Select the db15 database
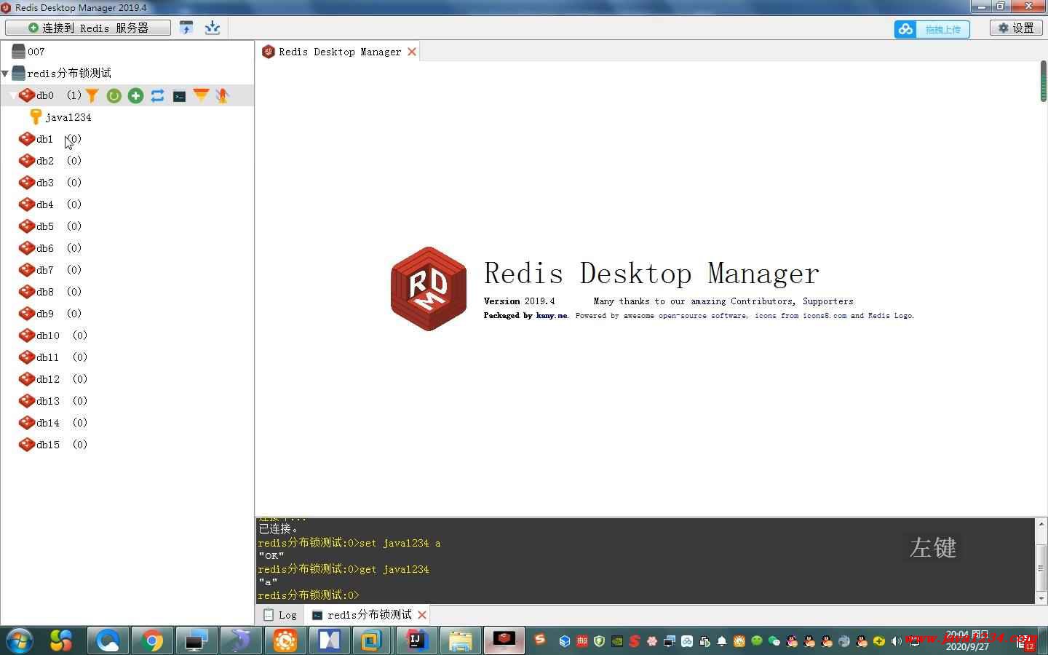 point(48,445)
